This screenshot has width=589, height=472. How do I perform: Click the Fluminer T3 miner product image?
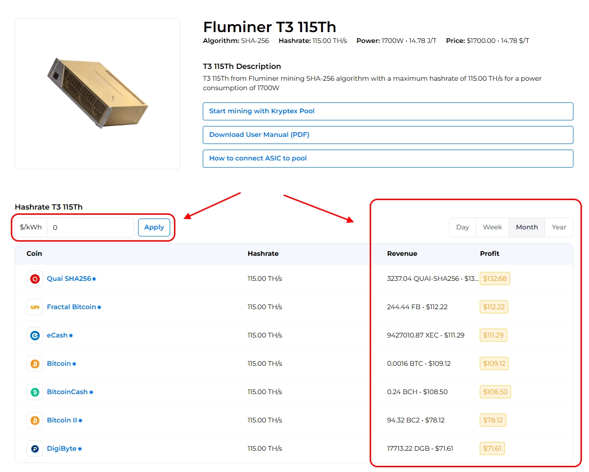point(97,93)
